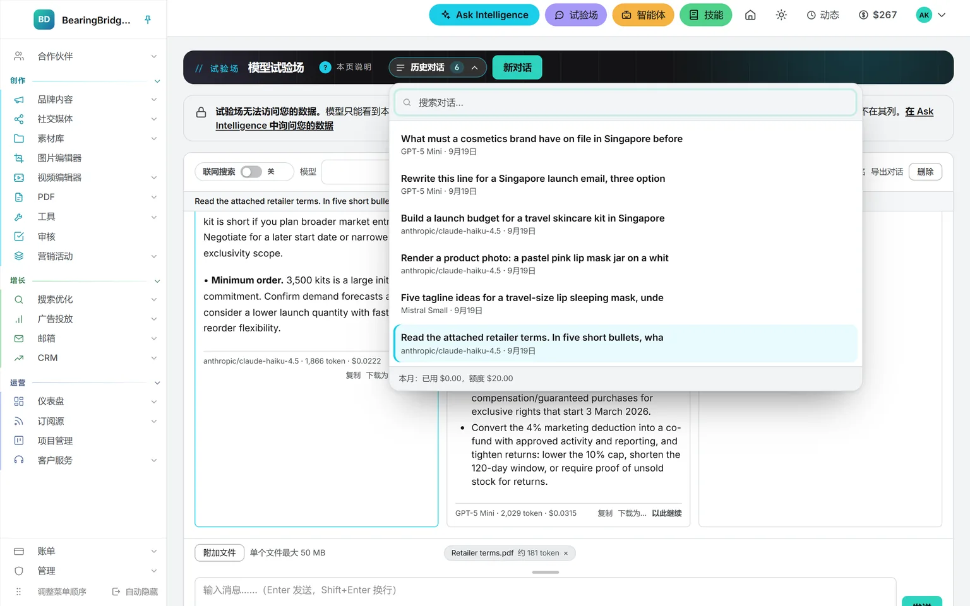Open the purple 试验场 button

[x=576, y=15]
